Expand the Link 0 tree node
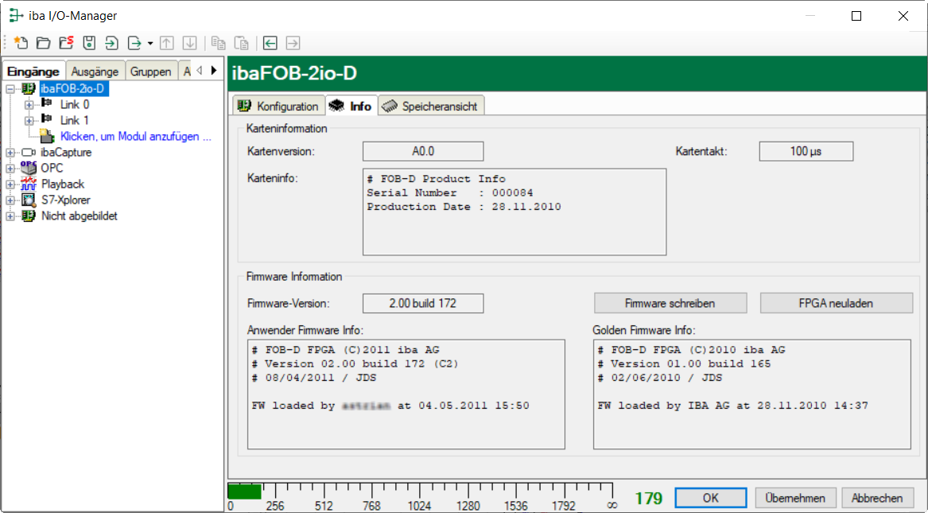The width and height of the screenshot is (928, 513). click(x=29, y=104)
